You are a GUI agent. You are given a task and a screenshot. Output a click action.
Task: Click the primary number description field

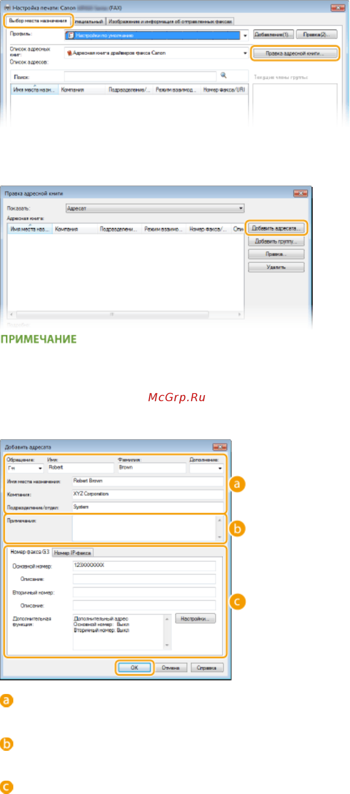coord(144,579)
